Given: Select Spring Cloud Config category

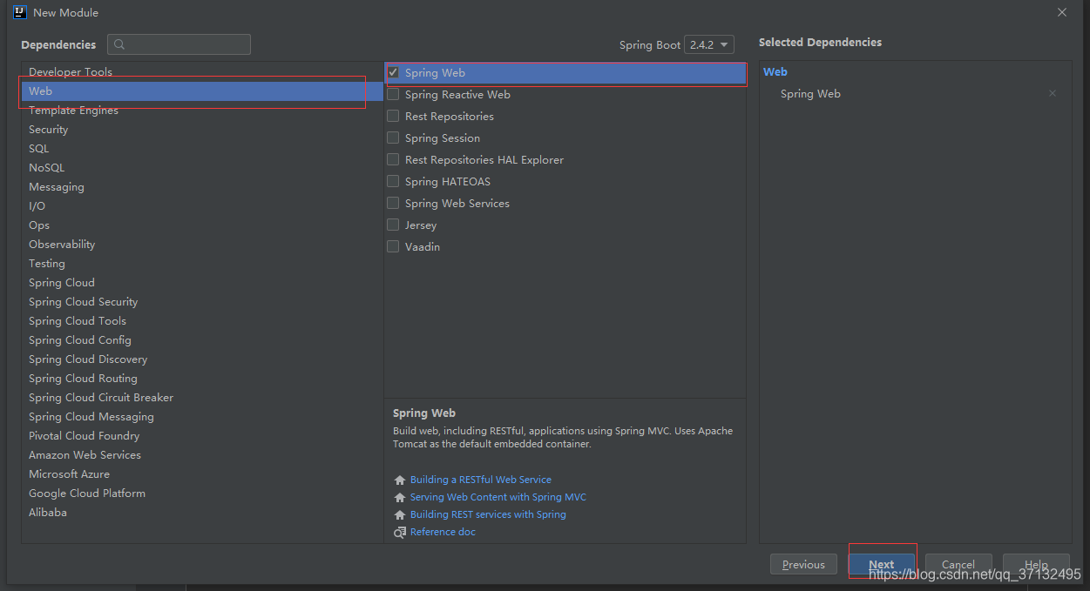Looking at the screenshot, I should point(202,340).
